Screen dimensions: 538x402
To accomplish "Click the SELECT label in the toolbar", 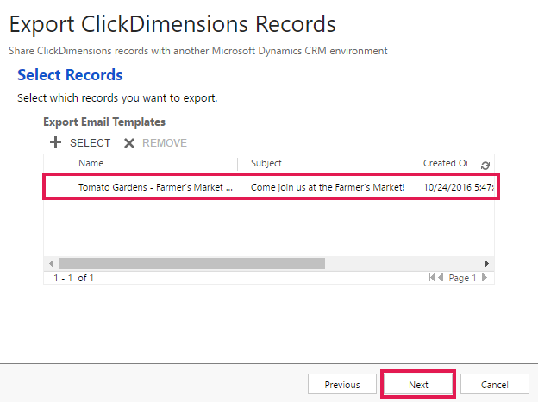I will click(91, 143).
